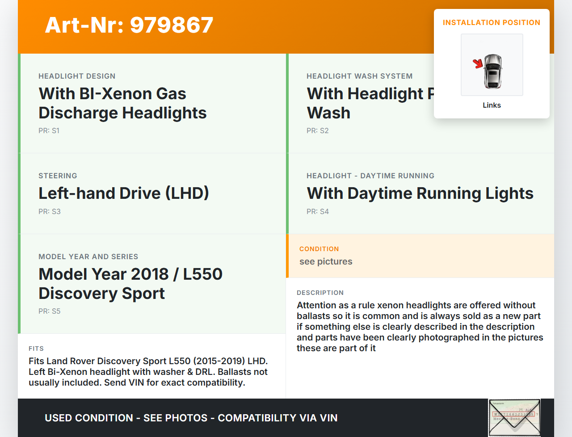Click the Art-Nr: 979867 heading
This screenshot has height=437, width=572.
pyautogui.click(x=129, y=25)
